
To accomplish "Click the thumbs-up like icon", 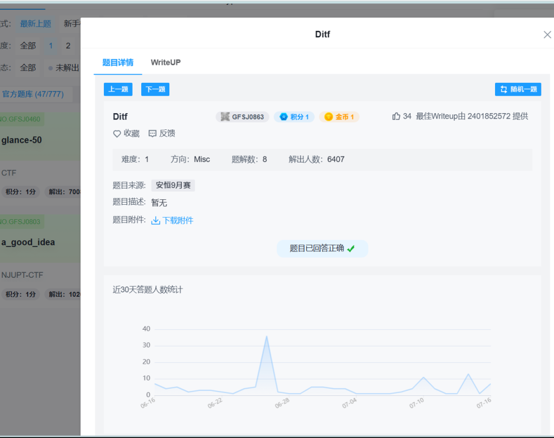I will 396,116.
